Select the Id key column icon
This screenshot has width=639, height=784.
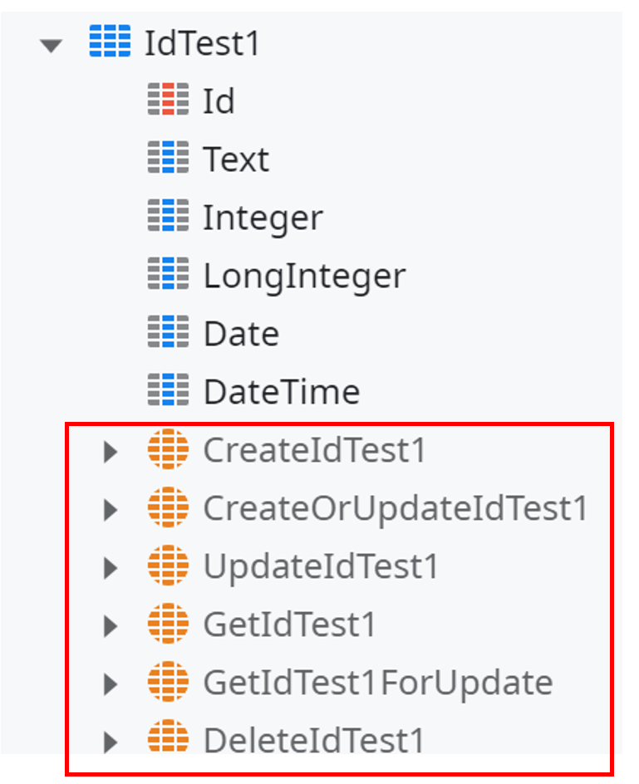(167, 100)
